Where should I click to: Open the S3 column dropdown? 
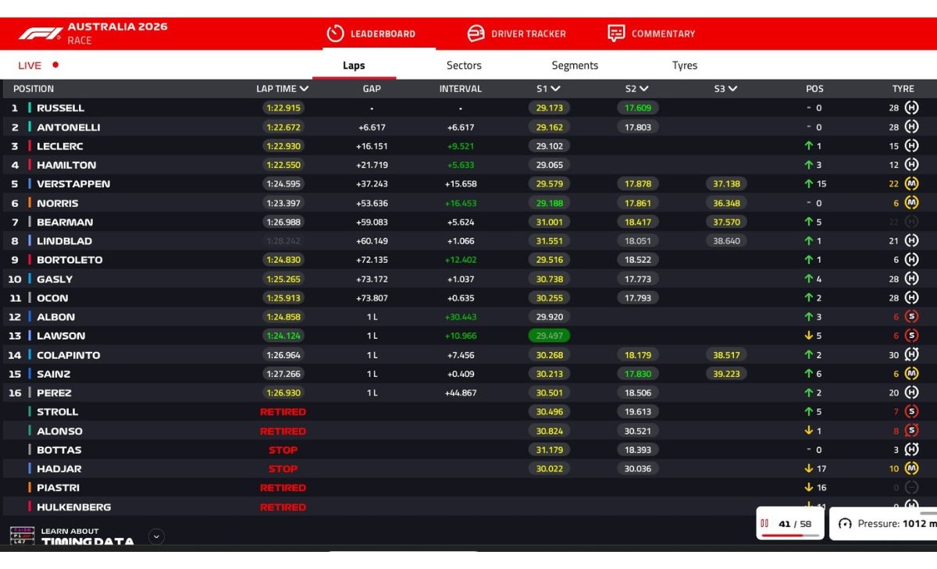click(732, 89)
